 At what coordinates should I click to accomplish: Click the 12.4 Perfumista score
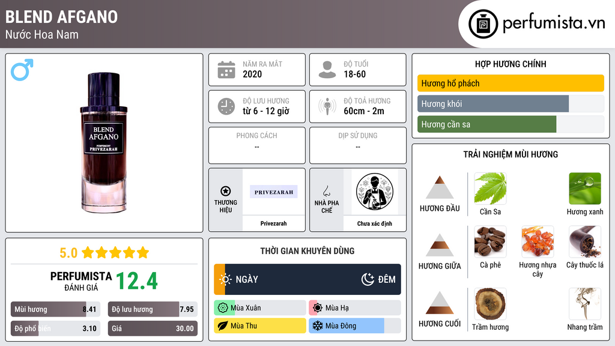[x=136, y=281]
